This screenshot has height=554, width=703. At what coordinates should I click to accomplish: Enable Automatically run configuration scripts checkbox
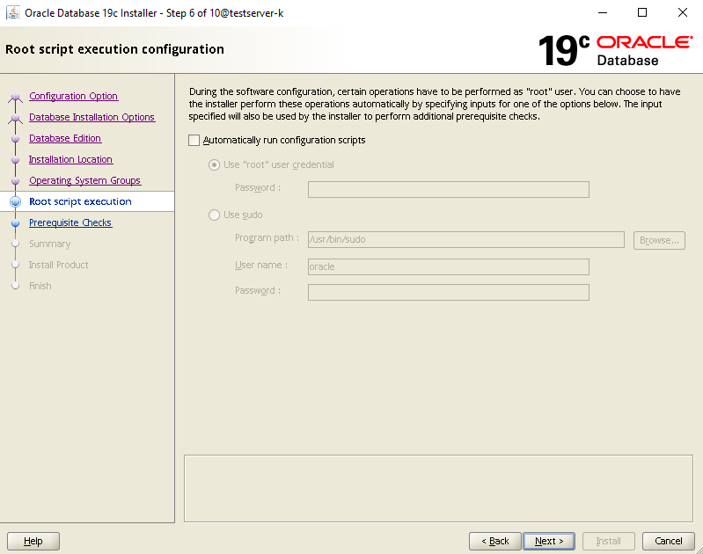(x=194, y=141)
